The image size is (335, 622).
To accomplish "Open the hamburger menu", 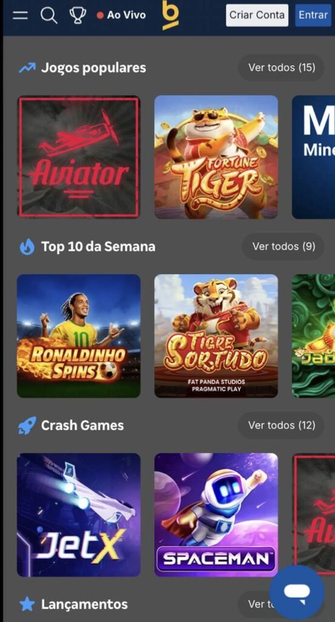I will click(x=20, y=15).
